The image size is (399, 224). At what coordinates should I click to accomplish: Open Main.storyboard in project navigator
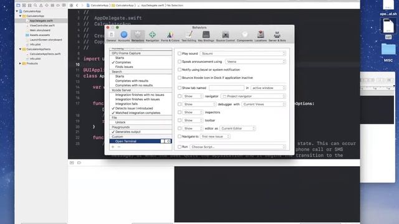(40, 30)
